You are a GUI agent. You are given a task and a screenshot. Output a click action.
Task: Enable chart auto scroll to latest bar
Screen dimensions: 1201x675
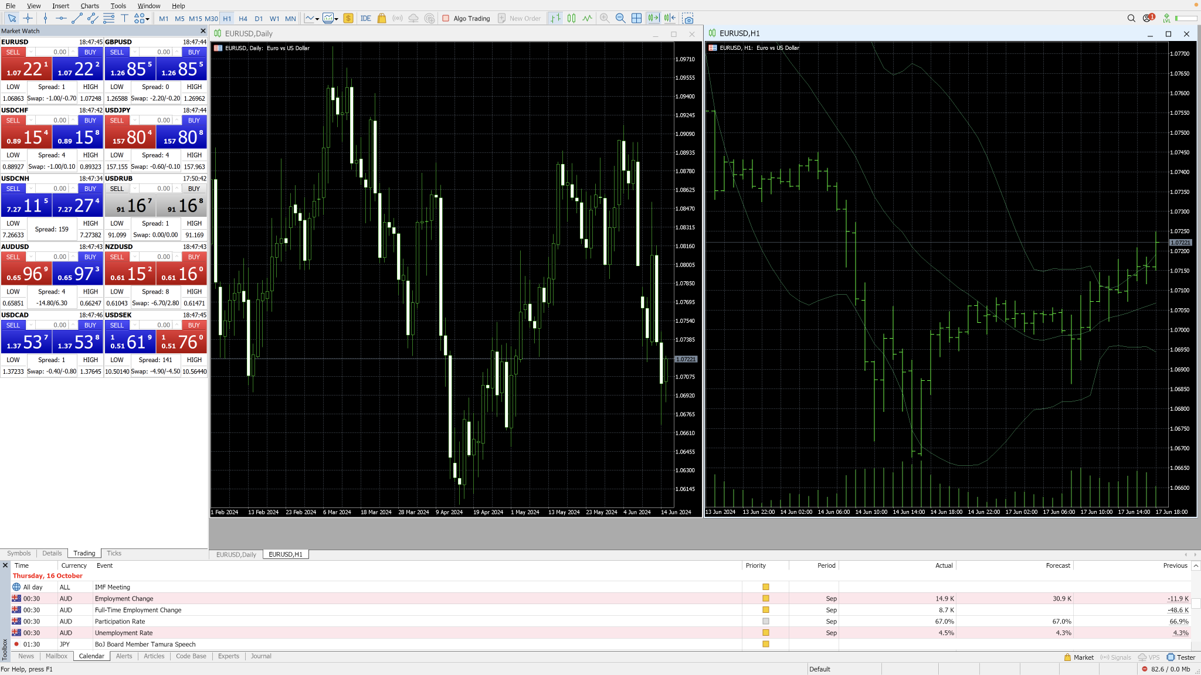pos(653,18)
